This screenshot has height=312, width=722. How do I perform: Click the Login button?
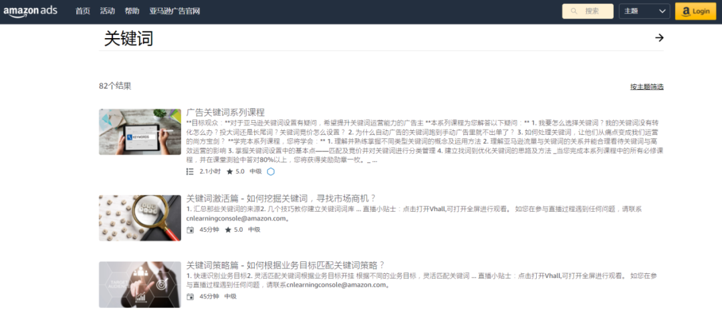click(x=695, y=11)
